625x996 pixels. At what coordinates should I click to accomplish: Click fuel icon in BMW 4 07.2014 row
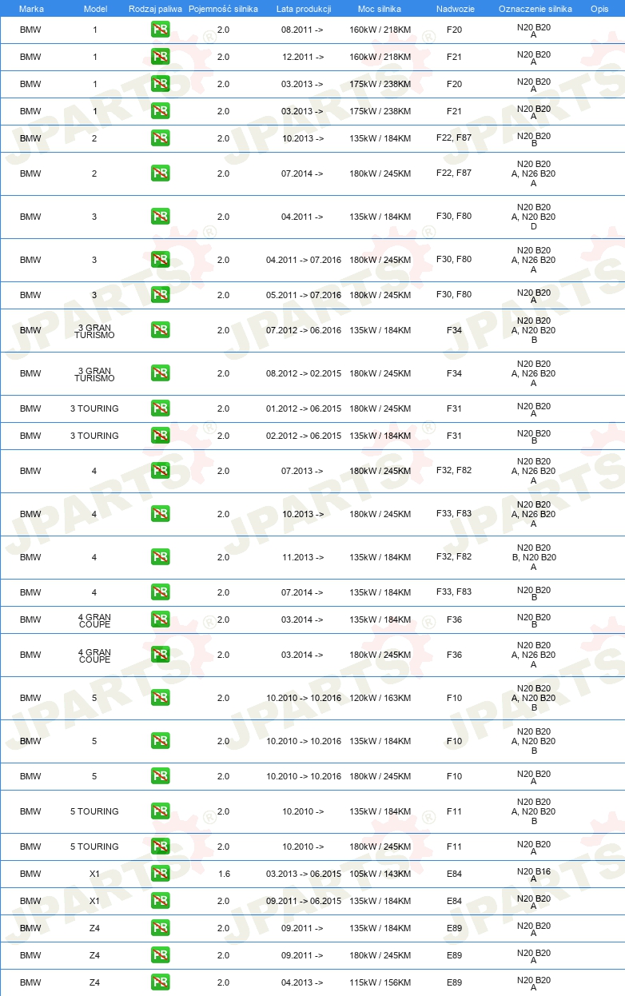[x=160, y=592]
